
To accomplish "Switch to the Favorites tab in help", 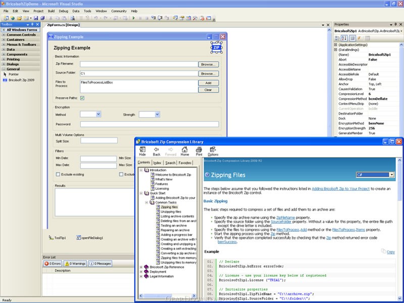I will point(185,163).
